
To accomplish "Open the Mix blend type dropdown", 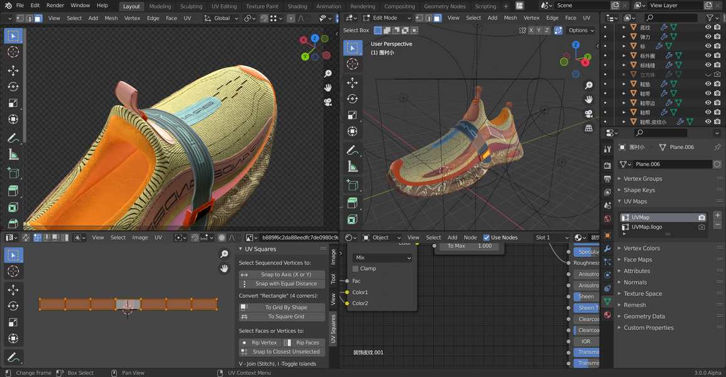I will tap(382, 258).
